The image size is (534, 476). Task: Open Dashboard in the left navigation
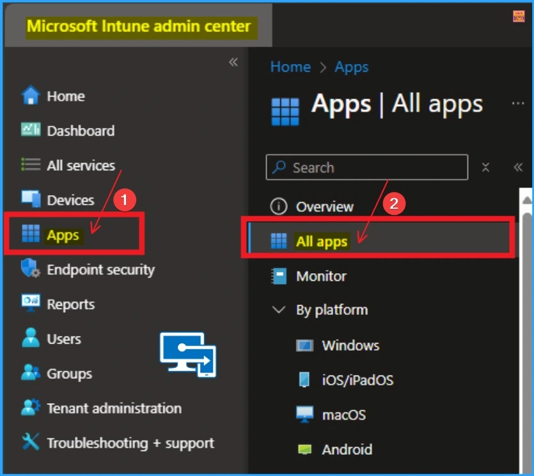(x=81, y=131)
